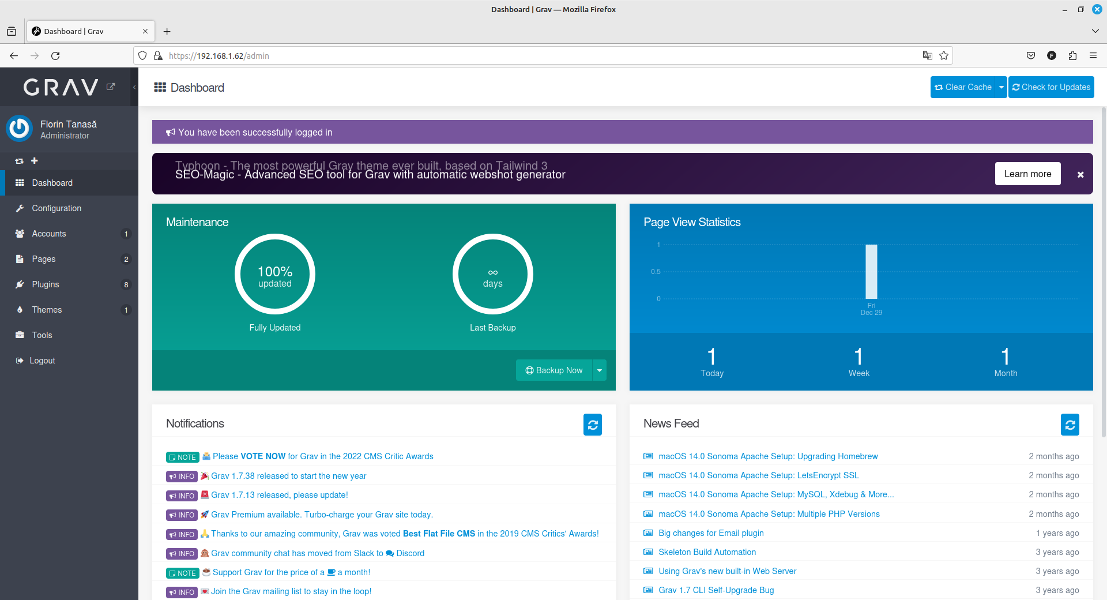Click the translate page icon in address bar
Screen dimensions: 1107x600
(x=927, y=55)
